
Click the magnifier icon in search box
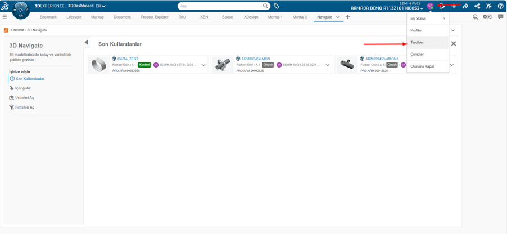coord(265,6)
